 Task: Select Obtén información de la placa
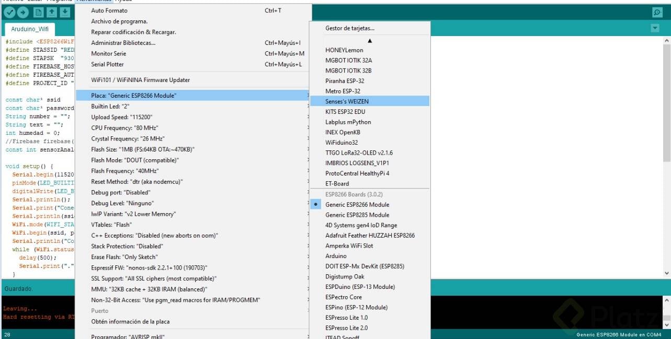[x=194, y=321]
